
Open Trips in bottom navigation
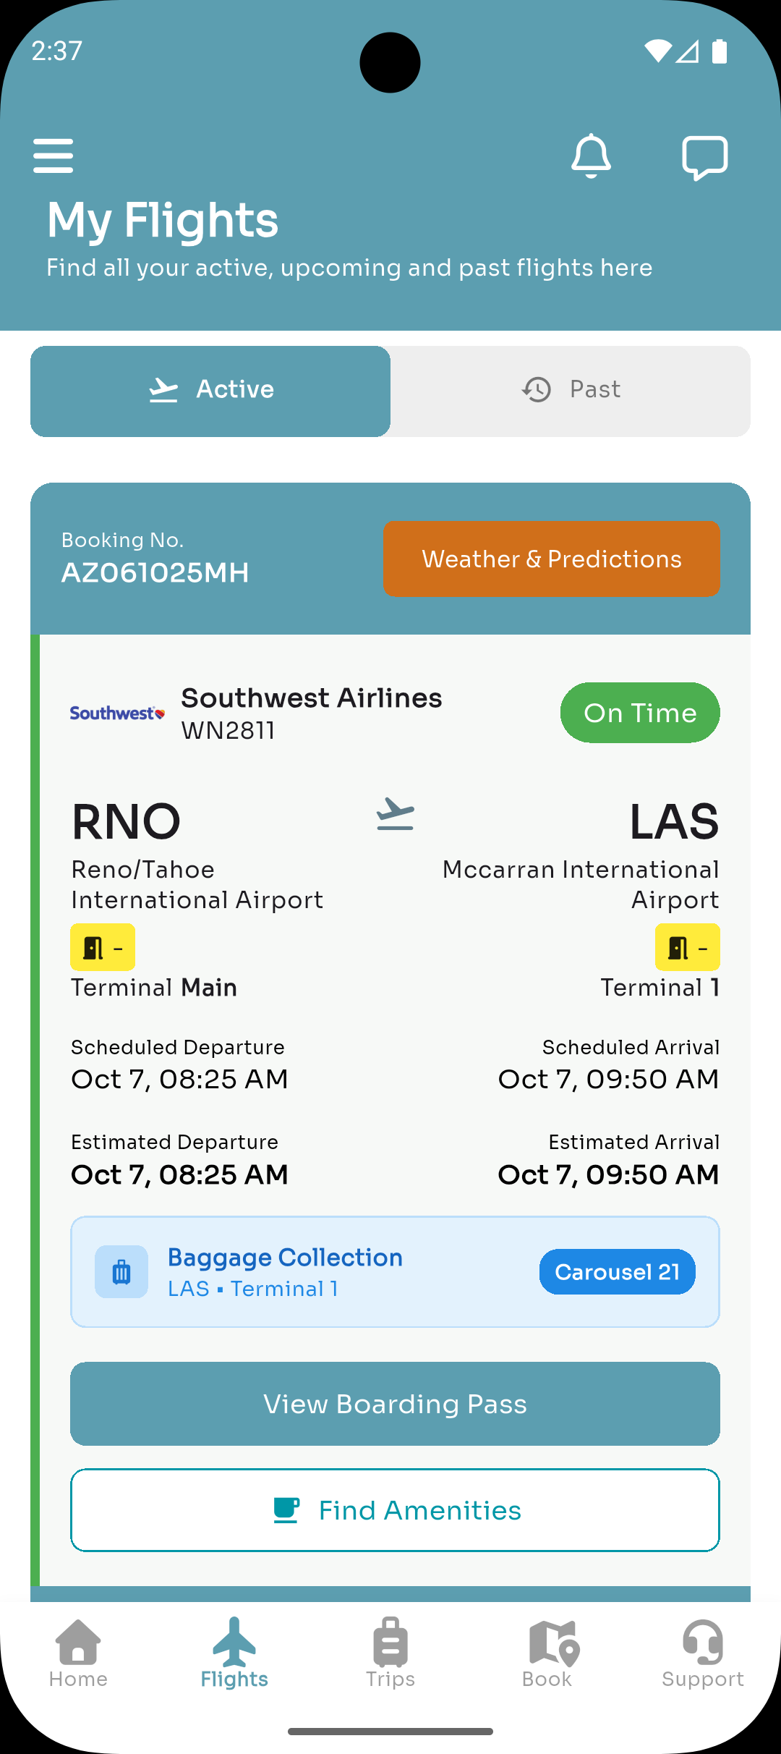click(x=390, y=1653)
